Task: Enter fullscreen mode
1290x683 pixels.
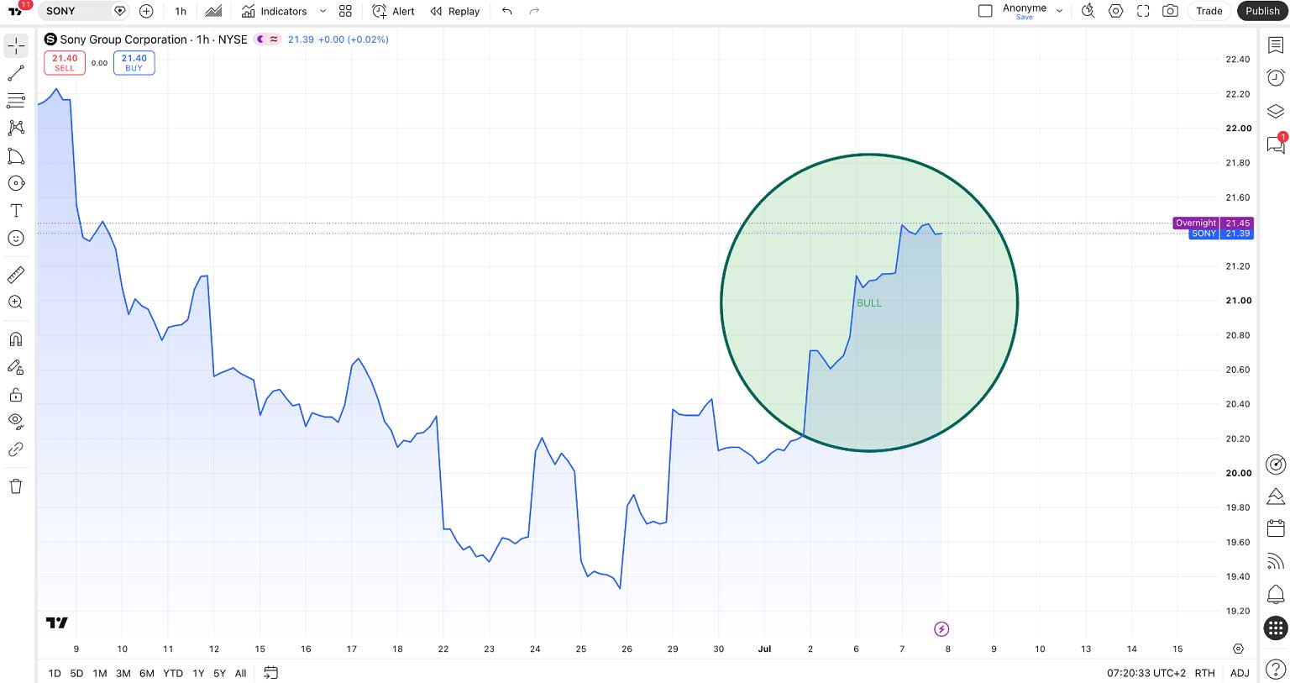Action: tap(1143, 11)
